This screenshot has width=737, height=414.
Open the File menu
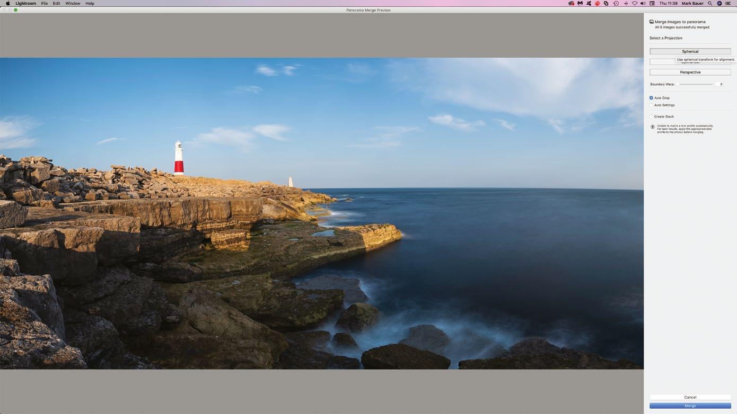[45, 3]
